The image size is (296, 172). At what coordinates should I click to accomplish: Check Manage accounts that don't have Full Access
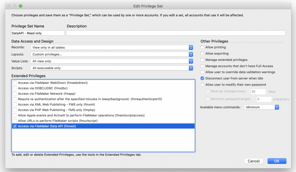[202, 66]
